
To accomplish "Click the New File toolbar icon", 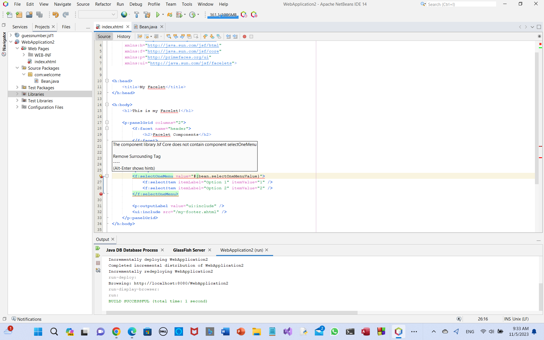I will [9, 15].
